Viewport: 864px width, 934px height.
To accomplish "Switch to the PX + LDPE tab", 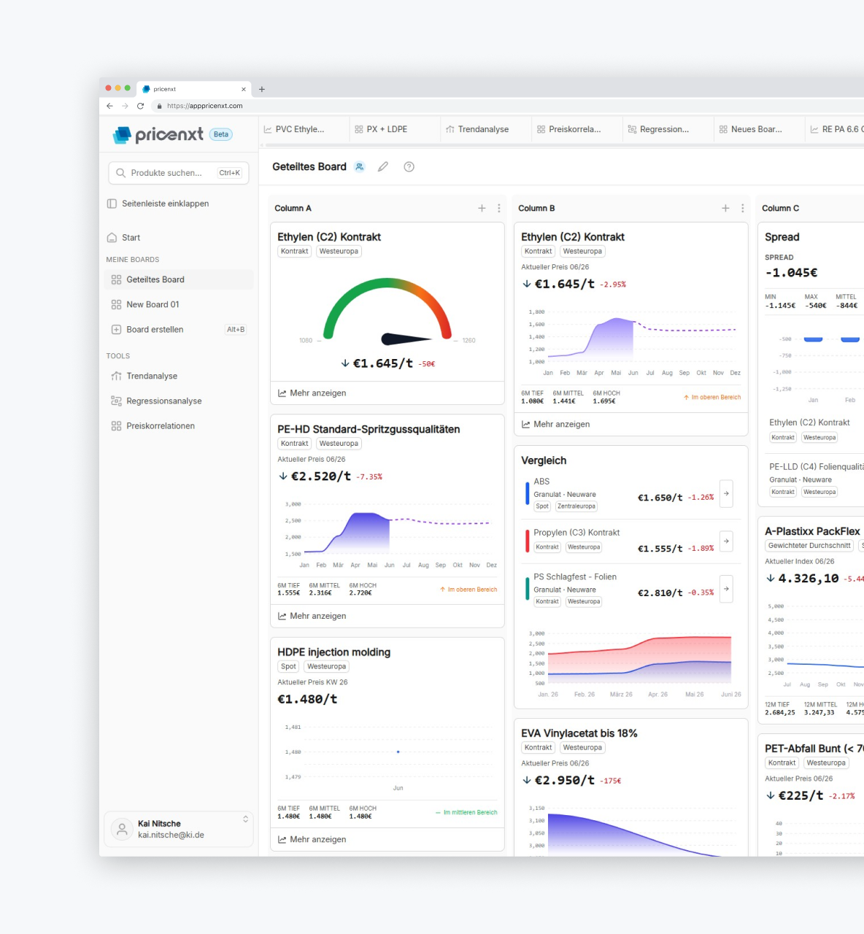I will coord(381,129).
